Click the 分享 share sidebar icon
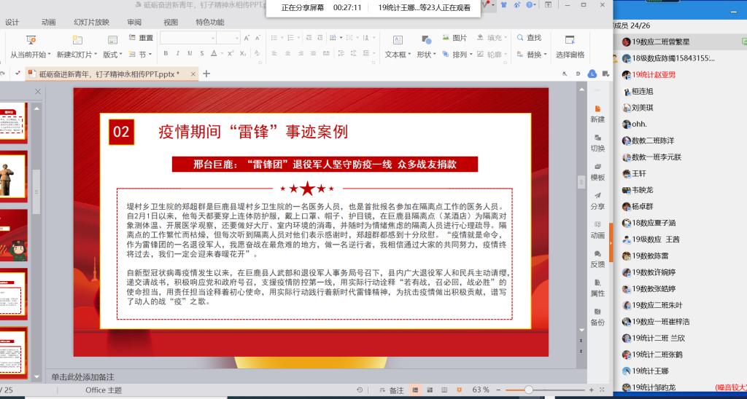 (x=597, y=201)
